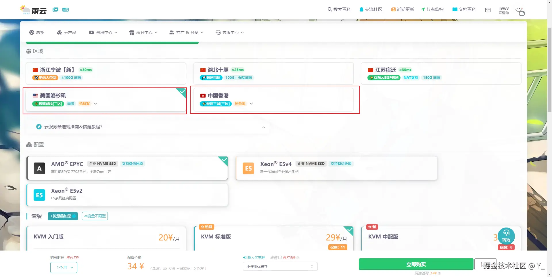Choose KVM 入门版 plan
The height and width of the screenshot is (277, 552).
tap(106, 238)
